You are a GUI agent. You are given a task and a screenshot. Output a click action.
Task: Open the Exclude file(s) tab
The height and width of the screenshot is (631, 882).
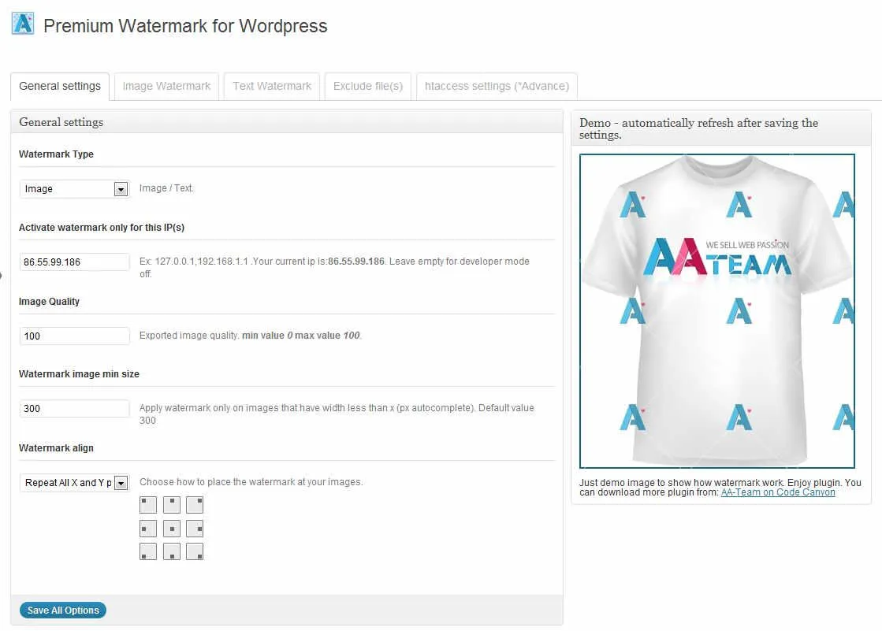click(368, 86)
